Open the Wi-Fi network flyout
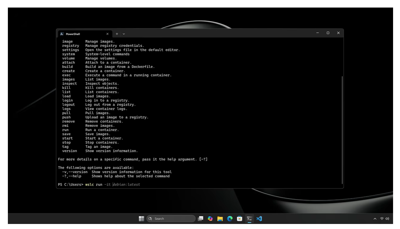400x229 pixels. [x=382, y=219]
